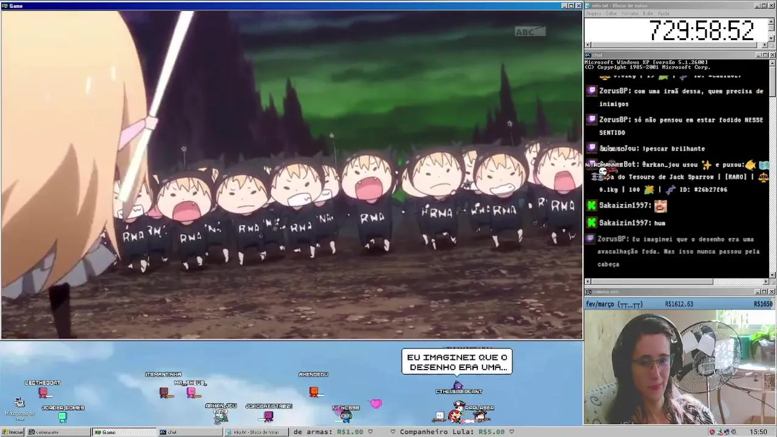Viewport: 777px width, 437px height.
Task: Click fev/março goal label in camera window
Action: [614, 304]
